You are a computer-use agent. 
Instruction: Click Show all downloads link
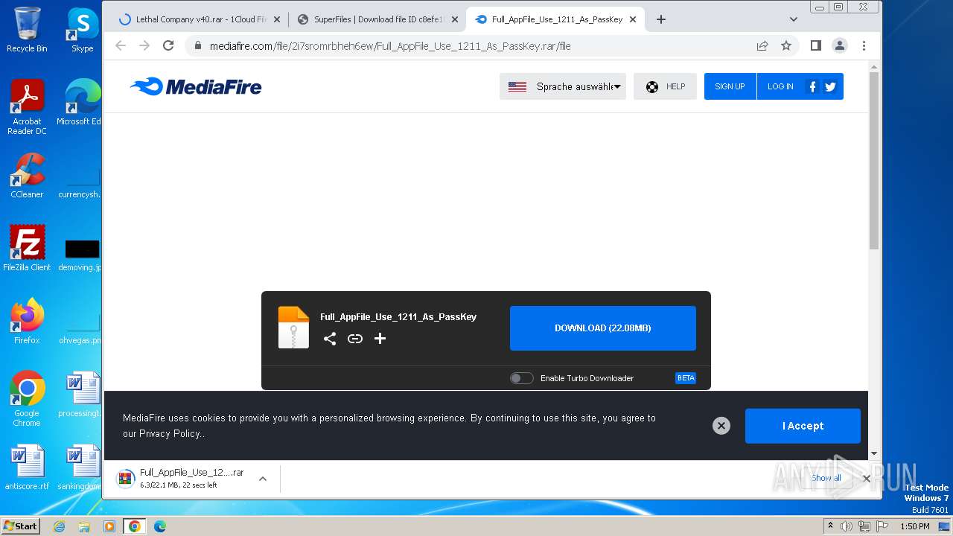[x=826, y=478]
